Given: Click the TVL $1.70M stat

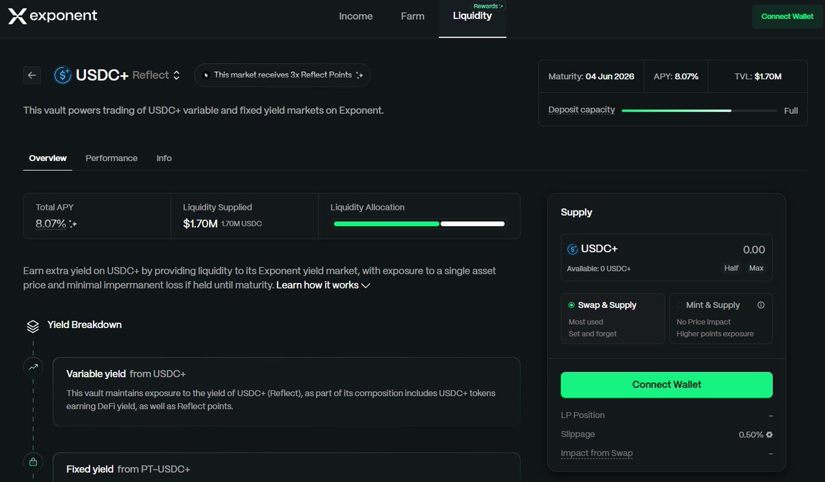Looking at the screenshot, I should (758, 76).
